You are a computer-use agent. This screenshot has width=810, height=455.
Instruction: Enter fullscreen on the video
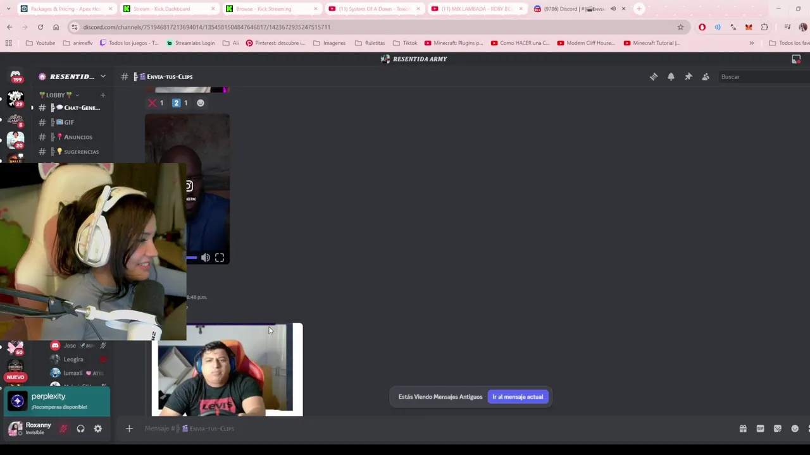[219, 258]
